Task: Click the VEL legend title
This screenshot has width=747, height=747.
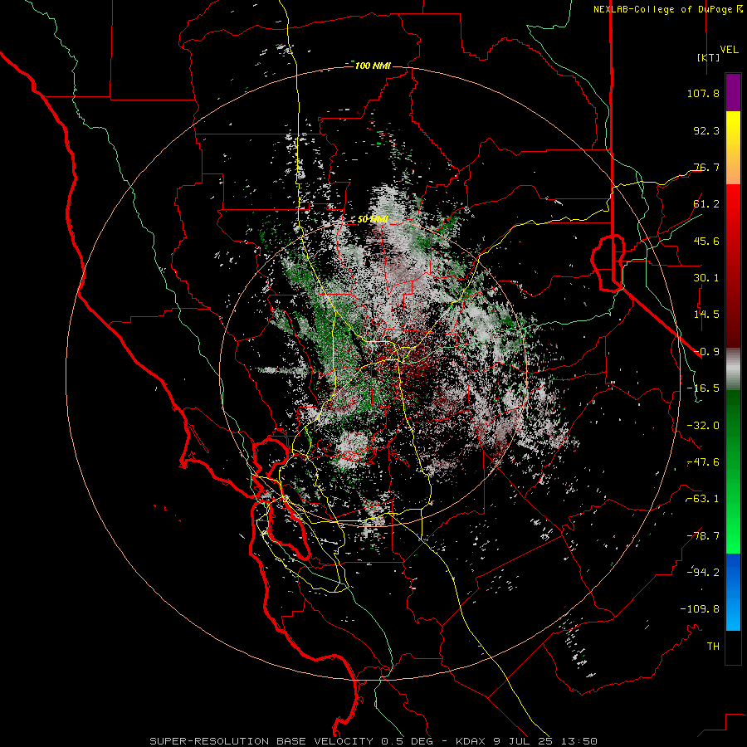Action: (729, 49)
